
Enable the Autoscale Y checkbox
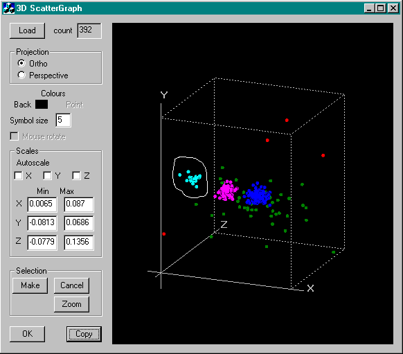(x=47, y=175)
